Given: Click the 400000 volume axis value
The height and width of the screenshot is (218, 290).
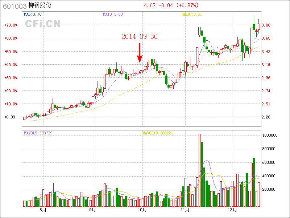Looking at the screenshot, I should [x=269, y=176].
